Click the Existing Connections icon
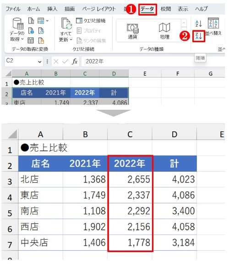This screenshot has width=229, height=264. pyautogui.click(x=41, y=40)
